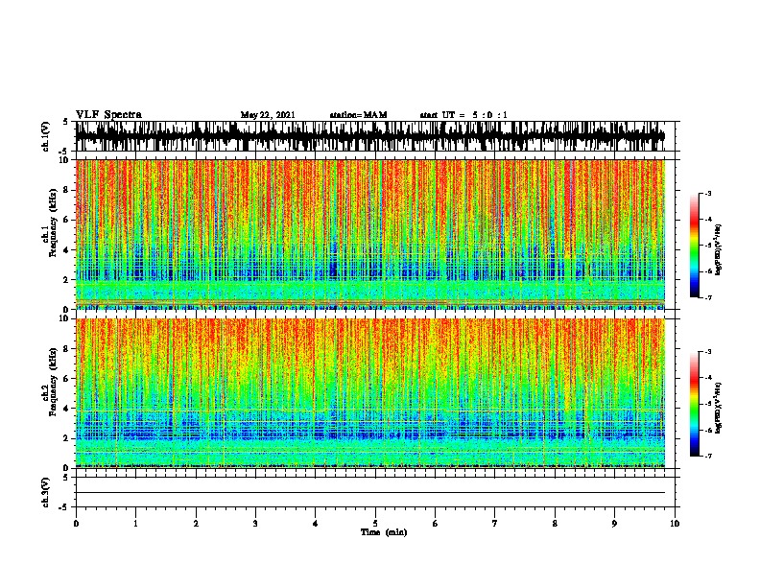Click the "7" minute tick on time axis
Image resolution: width=760 pixels, height=587 pixels.
(x=495, y=524)
